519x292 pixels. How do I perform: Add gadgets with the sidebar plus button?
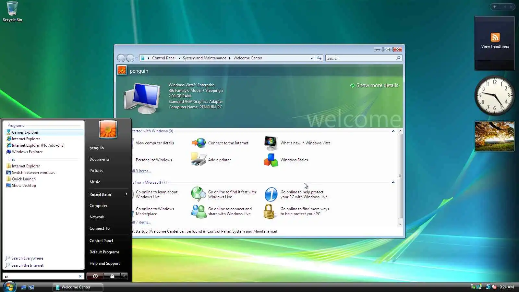495,7
